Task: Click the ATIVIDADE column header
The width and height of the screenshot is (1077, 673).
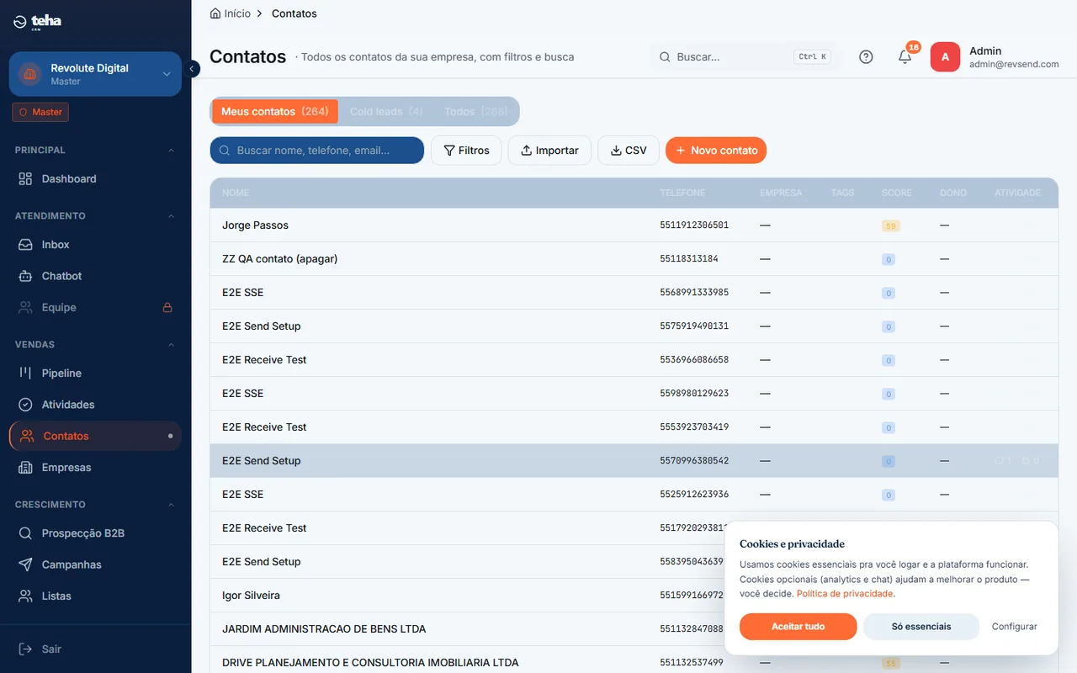Action: pos(1018,193)
